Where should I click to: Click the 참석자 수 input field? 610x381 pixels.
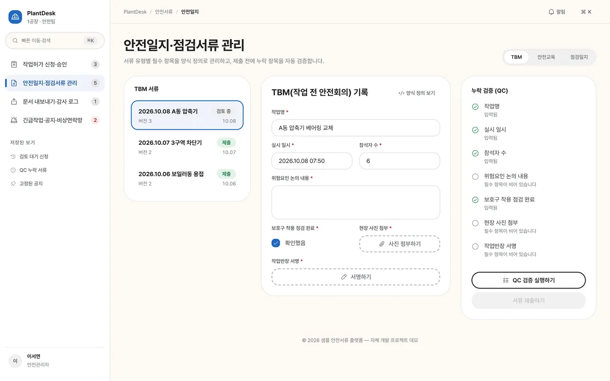tap(400, 161)
